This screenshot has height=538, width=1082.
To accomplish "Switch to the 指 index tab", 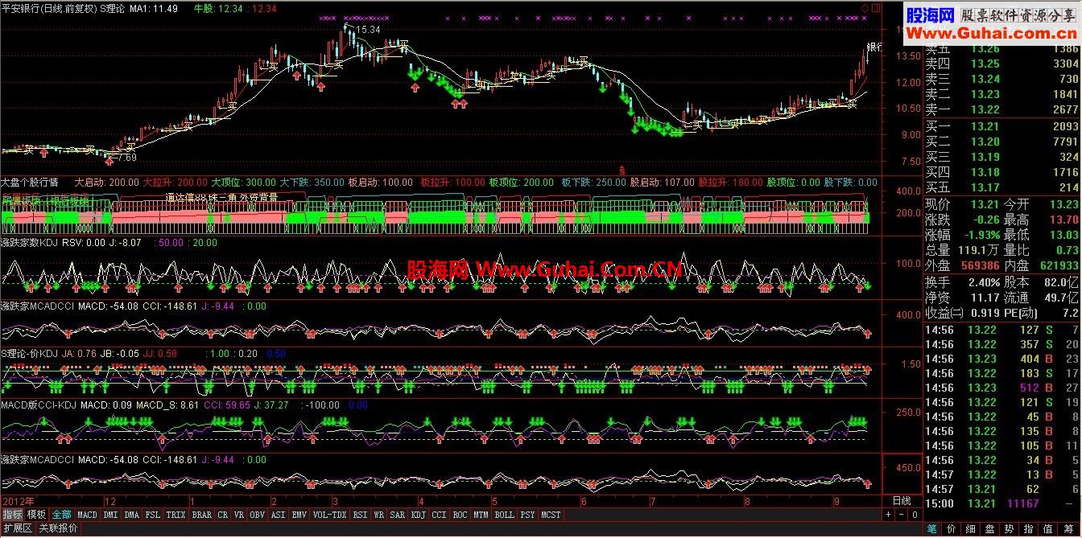I will coord(1029,528).
